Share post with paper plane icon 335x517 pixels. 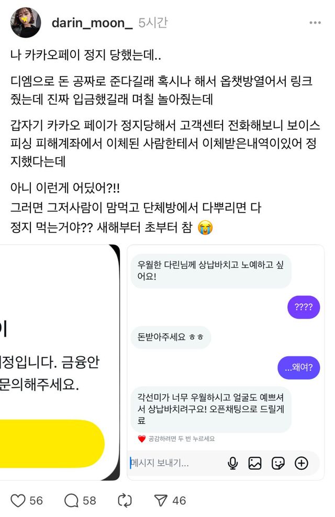[x=161, y=501]
